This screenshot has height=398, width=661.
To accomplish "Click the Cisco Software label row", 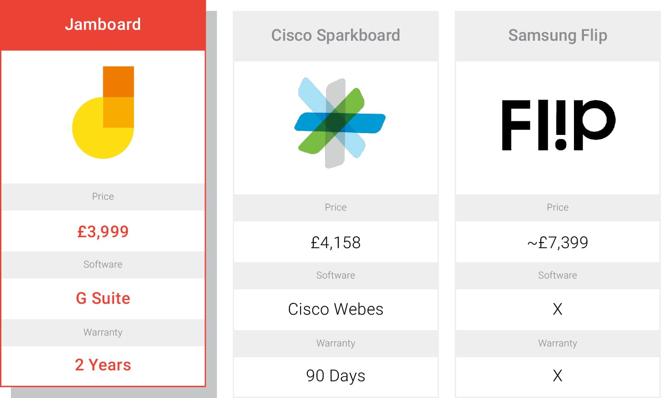I will click(x=335, y=275).
